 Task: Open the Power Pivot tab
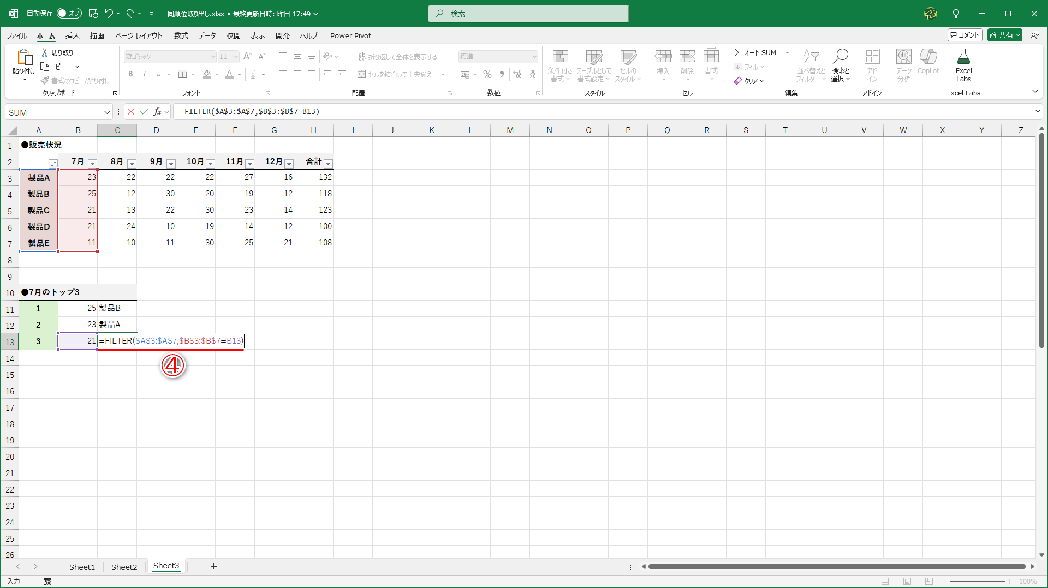350,35
